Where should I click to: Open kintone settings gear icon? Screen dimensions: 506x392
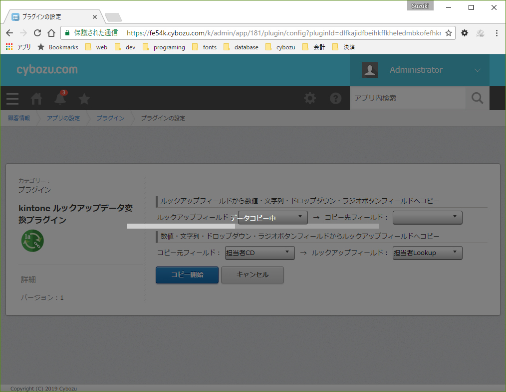tap(310, 98)
